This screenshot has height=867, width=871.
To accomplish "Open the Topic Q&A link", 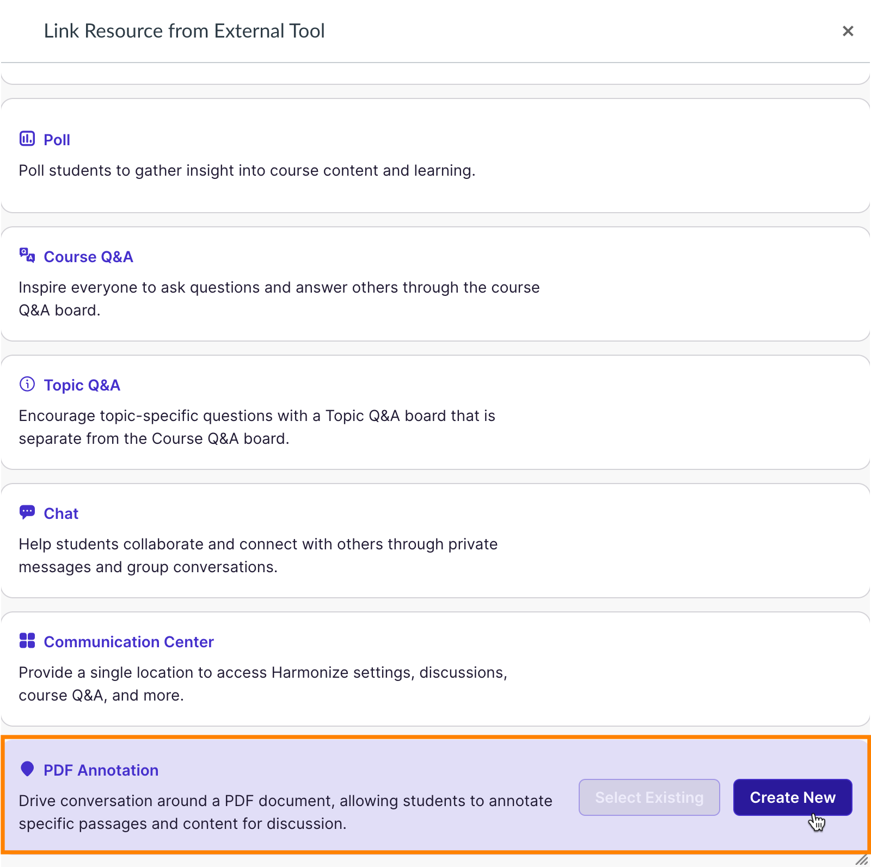I will coord(82,385).
